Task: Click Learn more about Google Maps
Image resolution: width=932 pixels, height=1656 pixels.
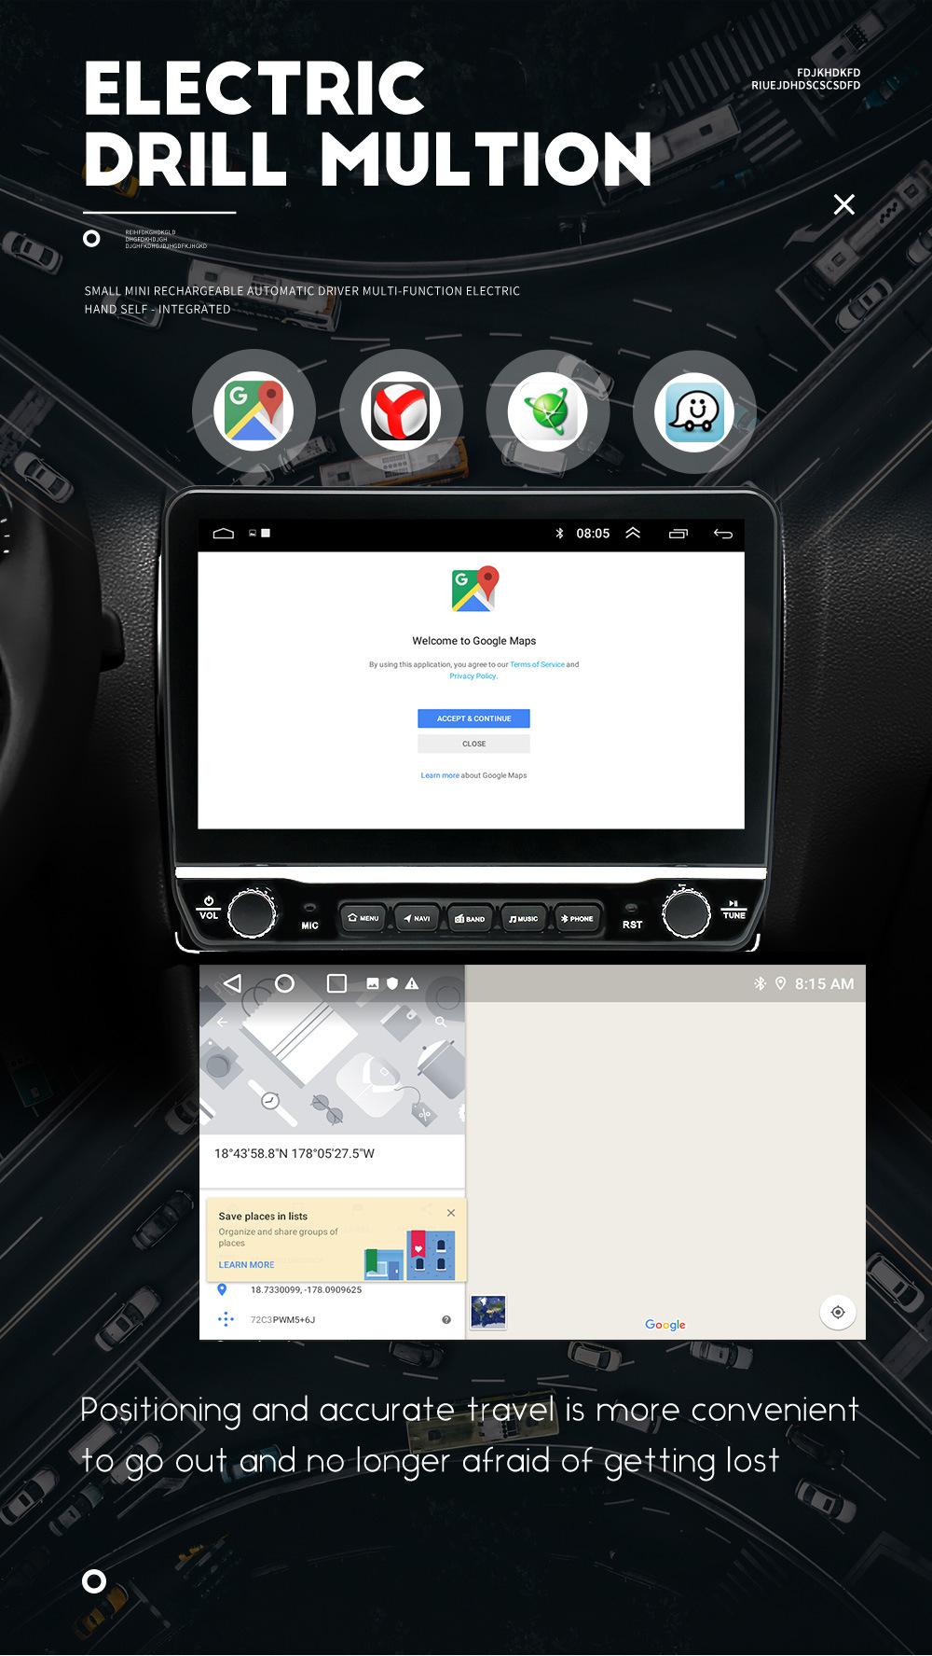Action: click(440, 775)
